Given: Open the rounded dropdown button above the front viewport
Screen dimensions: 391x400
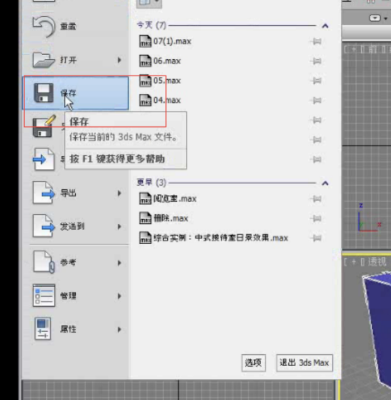Looking at the screenshot, I should 375,18.
